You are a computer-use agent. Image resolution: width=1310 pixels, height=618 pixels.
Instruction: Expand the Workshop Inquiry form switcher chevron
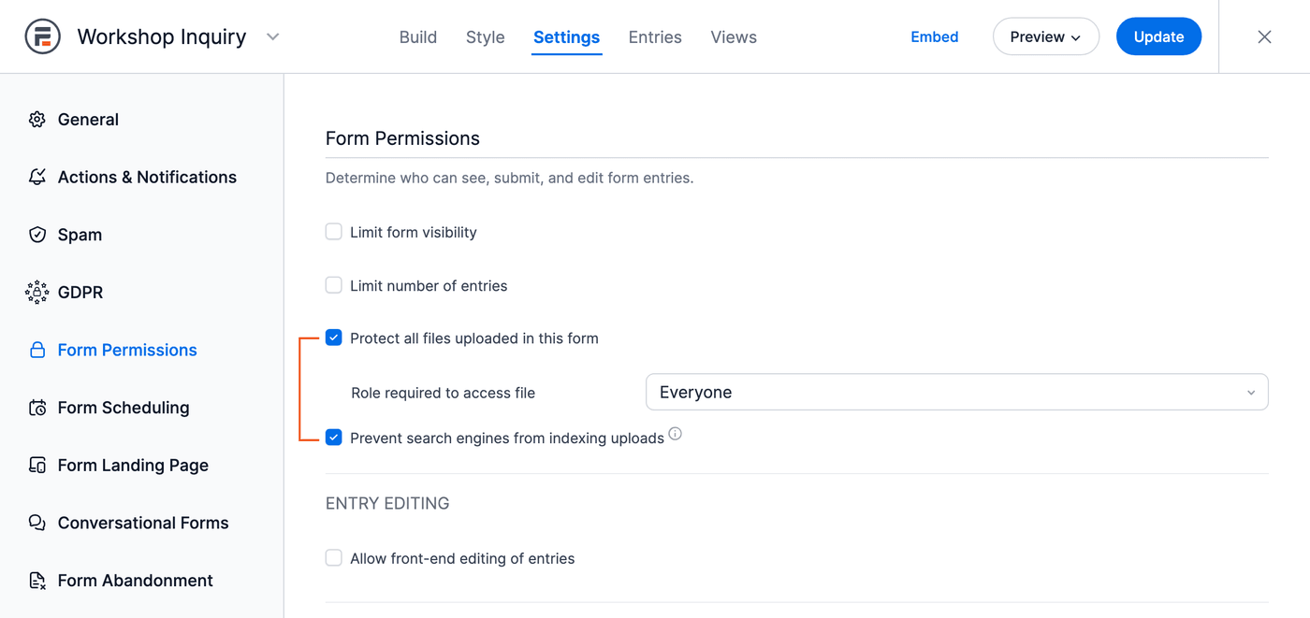tap(272, 36)
